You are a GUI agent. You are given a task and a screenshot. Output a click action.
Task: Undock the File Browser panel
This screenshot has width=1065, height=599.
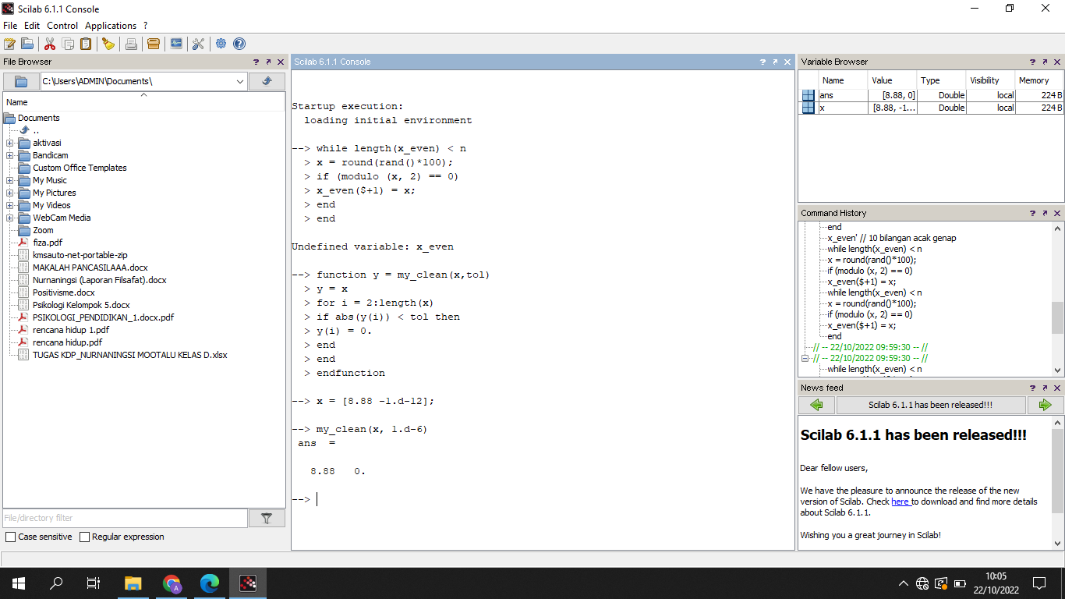click(268, 62)
